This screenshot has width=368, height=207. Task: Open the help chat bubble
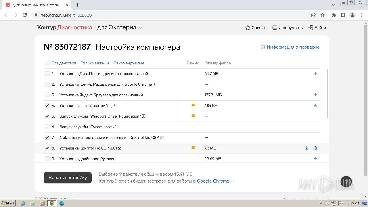click(x=346, y=182)
